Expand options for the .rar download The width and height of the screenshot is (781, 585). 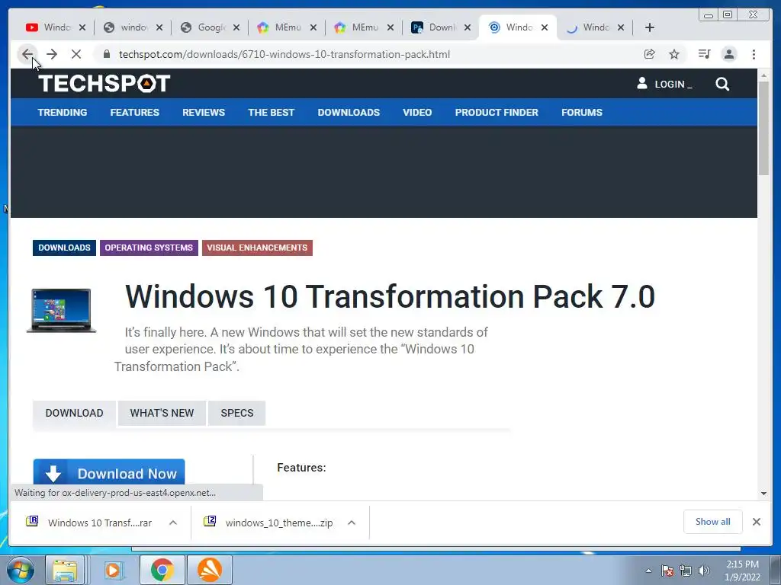[173, 523]
